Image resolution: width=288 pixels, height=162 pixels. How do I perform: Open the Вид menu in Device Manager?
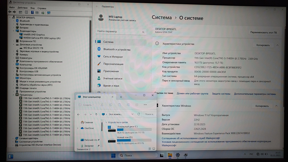coord(33,8)
